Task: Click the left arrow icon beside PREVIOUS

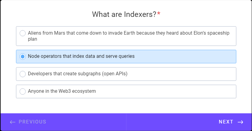Action: (x=13, y=122)
